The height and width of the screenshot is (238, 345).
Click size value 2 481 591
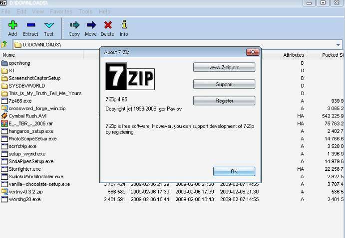pyautogui.click(x=114, y=199)
